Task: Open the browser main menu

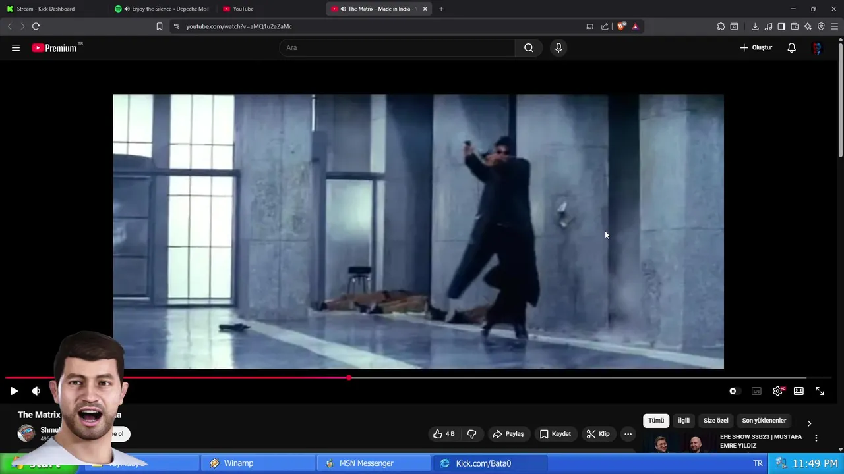Action: (834, 26)
